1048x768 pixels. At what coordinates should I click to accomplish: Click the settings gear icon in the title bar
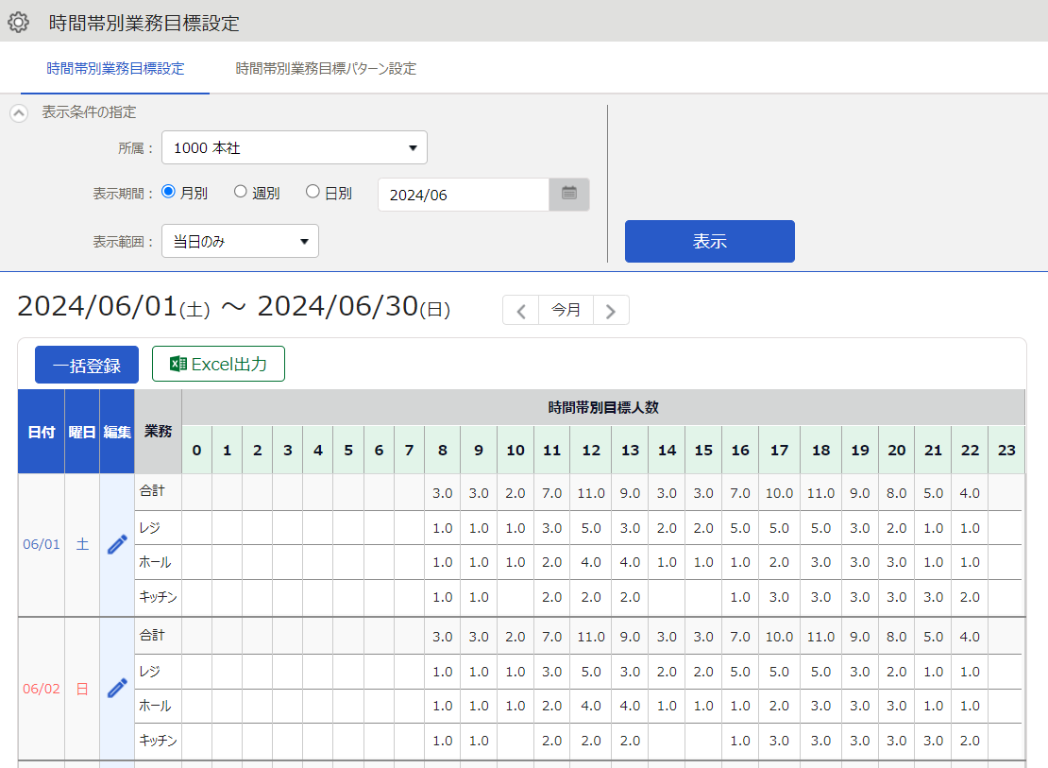click(18, 22)
